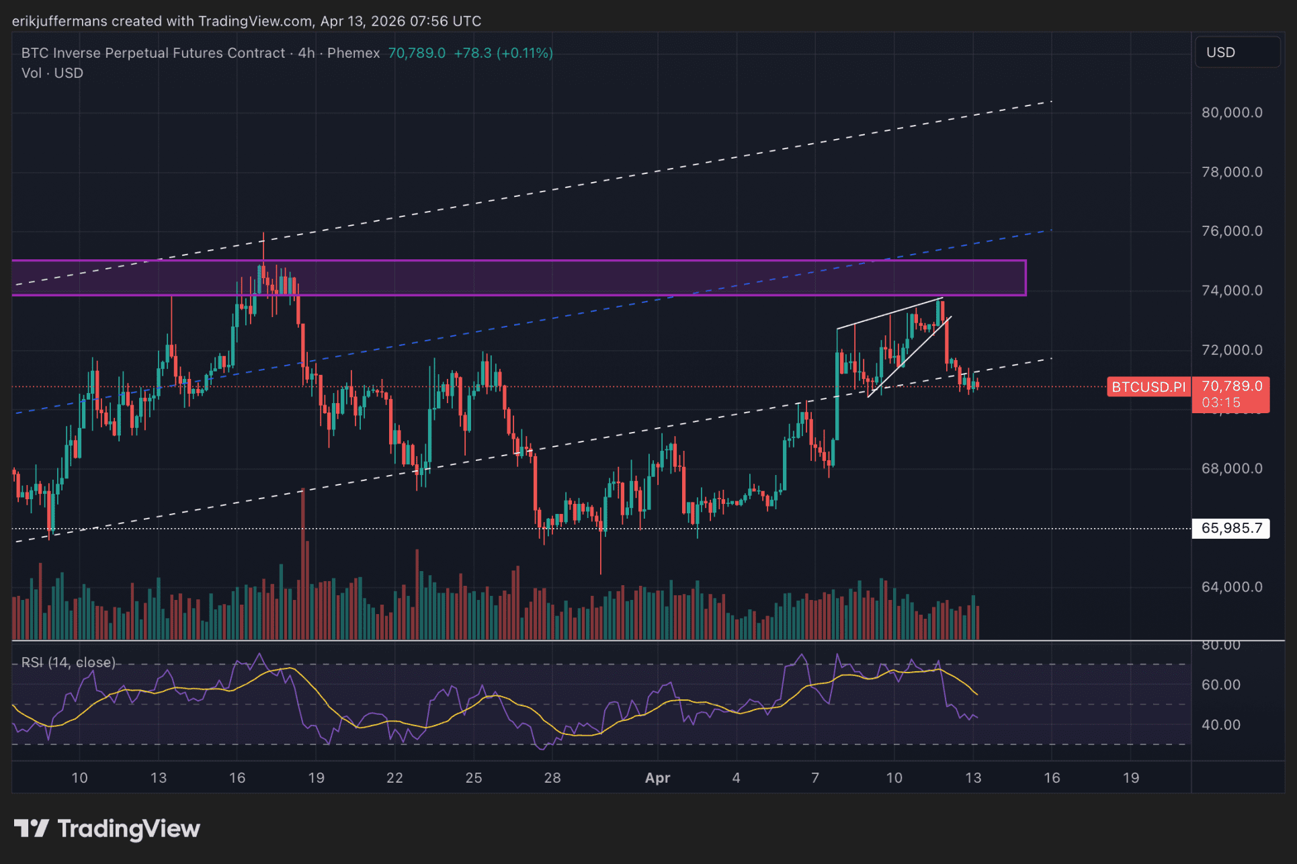Image resolution: width=1297 pixels, height=864 pixels.
Task: Click the Vol · USD indicator label
Action: 52,73
